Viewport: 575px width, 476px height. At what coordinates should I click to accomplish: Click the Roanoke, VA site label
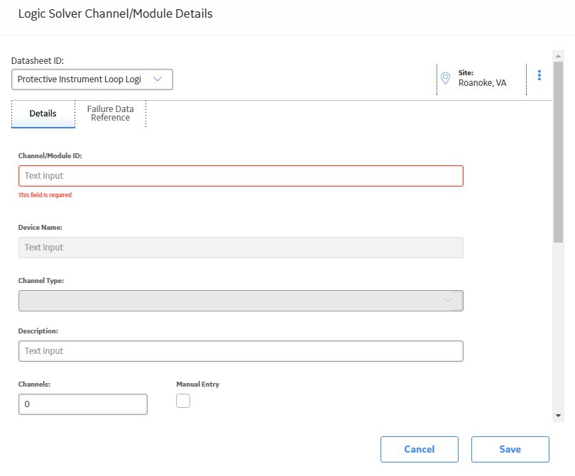(482, 83)
